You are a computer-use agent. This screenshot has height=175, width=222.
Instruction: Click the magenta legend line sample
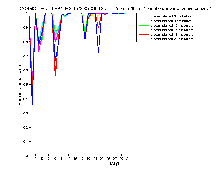coord(144,30)
